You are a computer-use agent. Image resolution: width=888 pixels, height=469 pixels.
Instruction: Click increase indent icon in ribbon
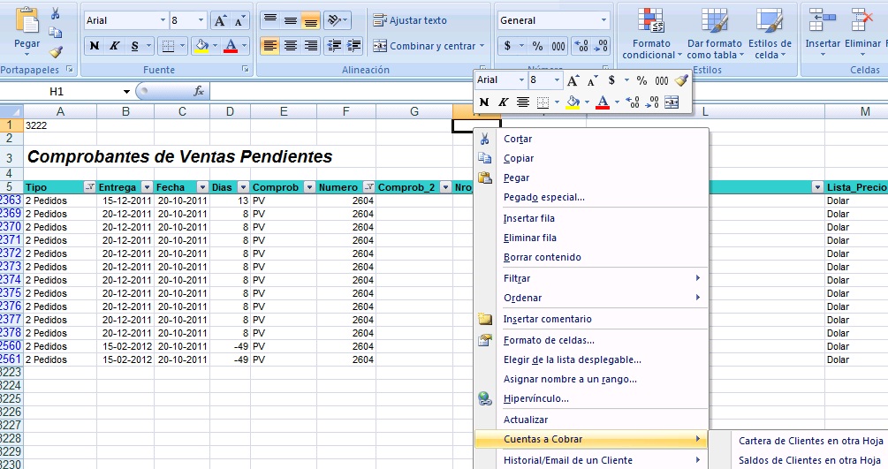(x=354, y=46)
